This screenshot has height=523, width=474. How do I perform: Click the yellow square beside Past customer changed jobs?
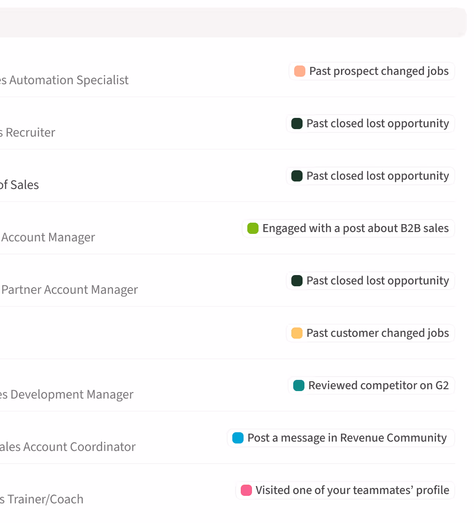pos(297,333)
